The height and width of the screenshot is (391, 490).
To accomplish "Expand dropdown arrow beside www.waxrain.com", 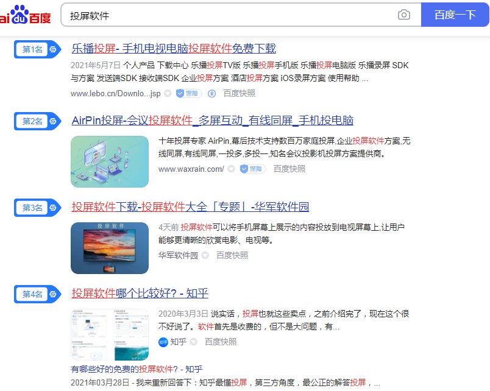I will click(231, 169).
